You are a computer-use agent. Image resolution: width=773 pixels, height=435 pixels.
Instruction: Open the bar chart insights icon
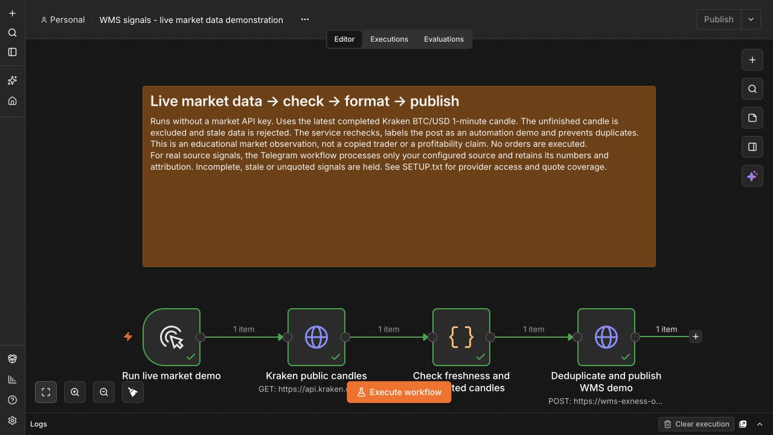pyautogui.click(x=12, y=379)
